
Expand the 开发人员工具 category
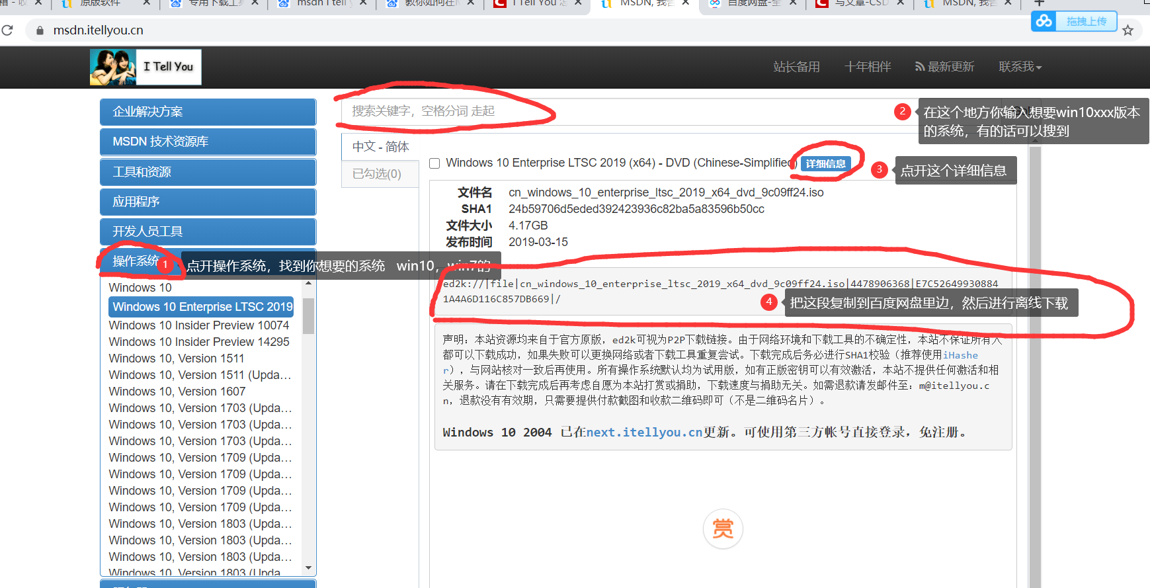tap(208, 231)
